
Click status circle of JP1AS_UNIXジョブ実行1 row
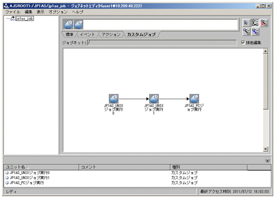pos(7,178)
